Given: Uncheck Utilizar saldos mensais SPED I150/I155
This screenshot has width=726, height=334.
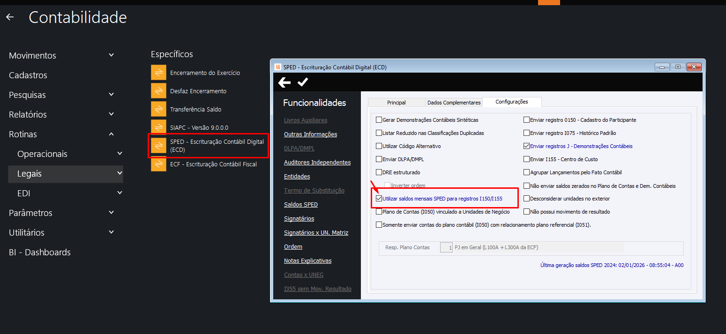Looking at the screenshot, I should (379, 199).
